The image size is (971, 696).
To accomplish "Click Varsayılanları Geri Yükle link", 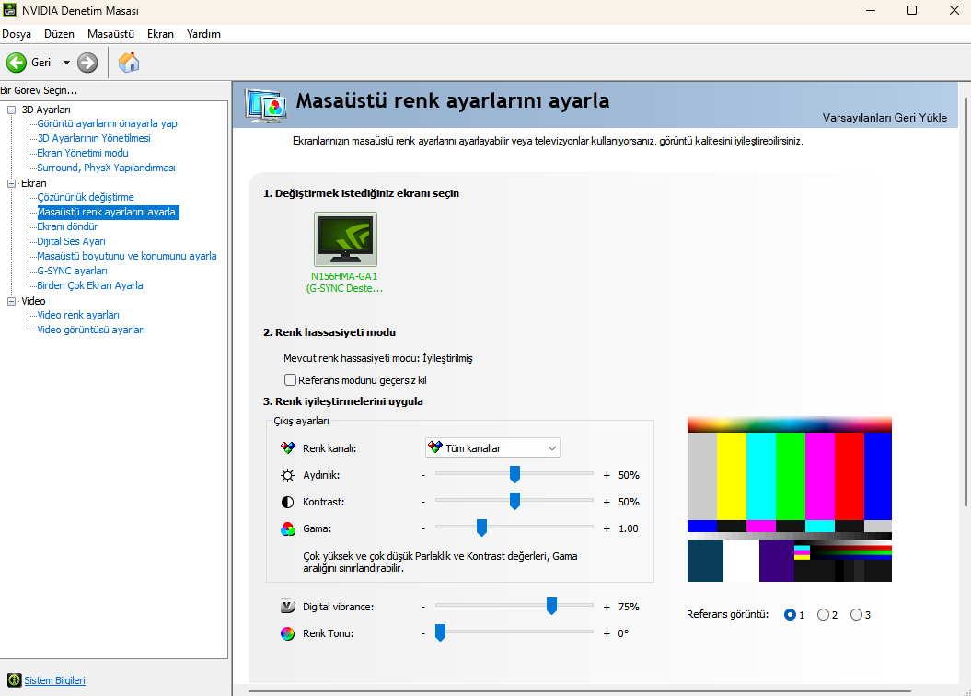I will point(884,118).
